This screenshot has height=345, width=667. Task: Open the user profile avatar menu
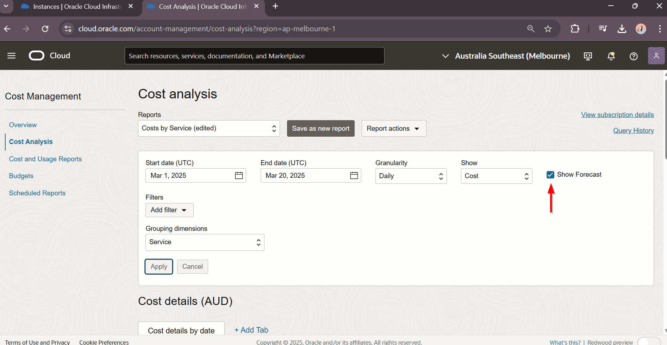coord(656,56)
